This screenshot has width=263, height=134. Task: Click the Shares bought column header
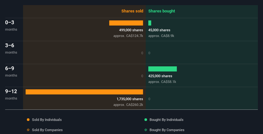(x=161, y=11)
